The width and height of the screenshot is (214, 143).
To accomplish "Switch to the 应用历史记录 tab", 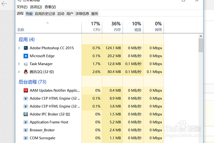I will 45,14.
